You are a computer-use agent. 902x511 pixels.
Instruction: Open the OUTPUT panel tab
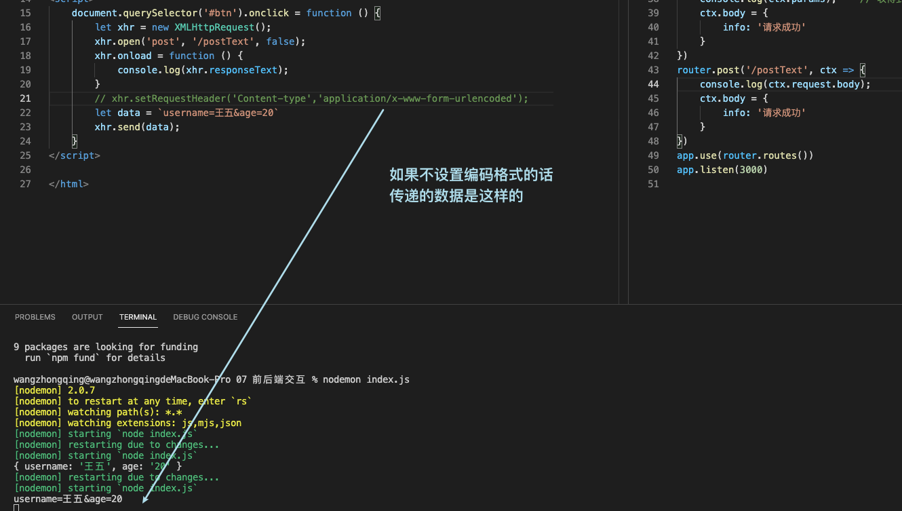coord(87,317)
